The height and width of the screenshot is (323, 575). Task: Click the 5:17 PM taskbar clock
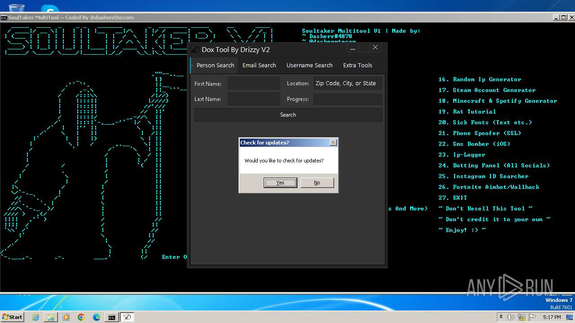(x=552, y=317)
